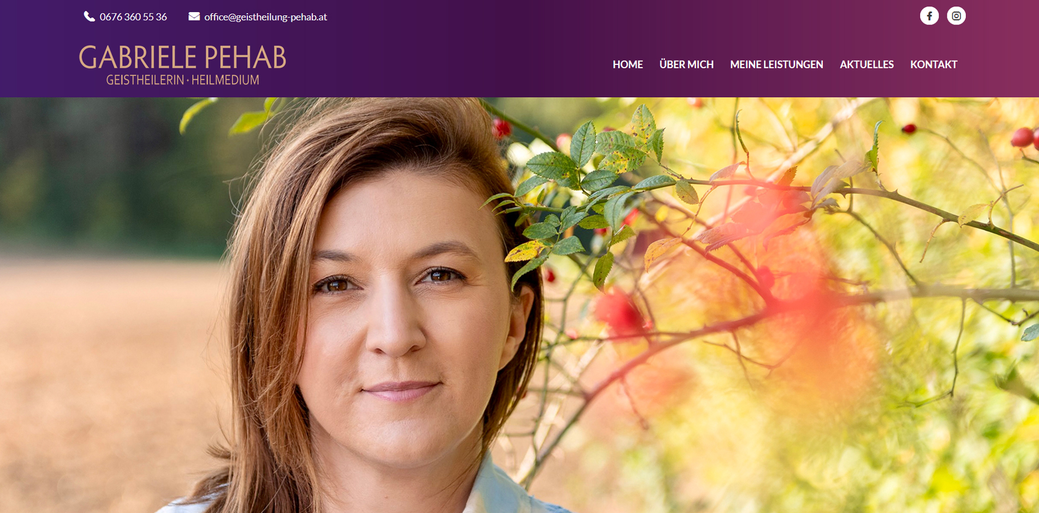
Task: Navigate to the KONTAKT page
Action: pyautogui.click(x=934, y=64)
